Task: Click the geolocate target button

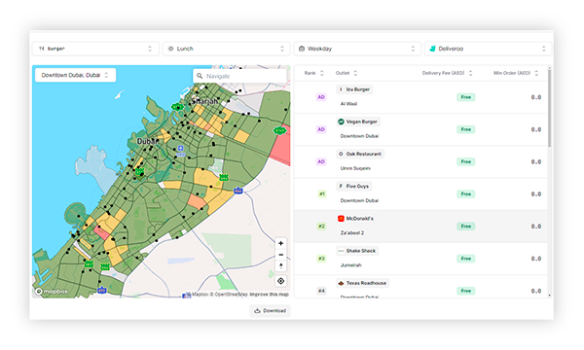Action: pos(281,281)
